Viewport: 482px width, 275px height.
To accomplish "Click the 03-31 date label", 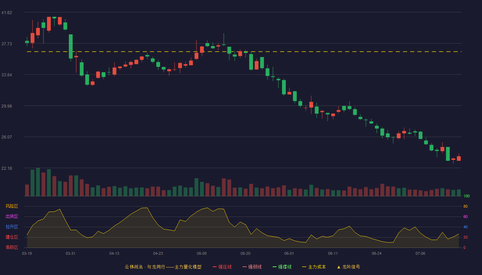I will pos(71,253).
